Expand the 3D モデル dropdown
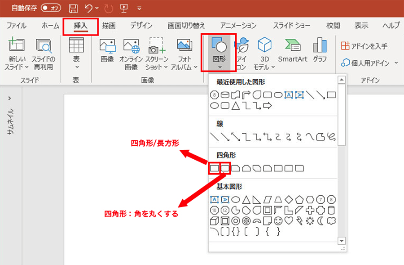The width and height of the screenshot is (404, 265). pos(273,67)
